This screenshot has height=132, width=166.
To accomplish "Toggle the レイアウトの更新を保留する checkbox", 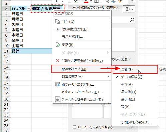I will 75,127.
